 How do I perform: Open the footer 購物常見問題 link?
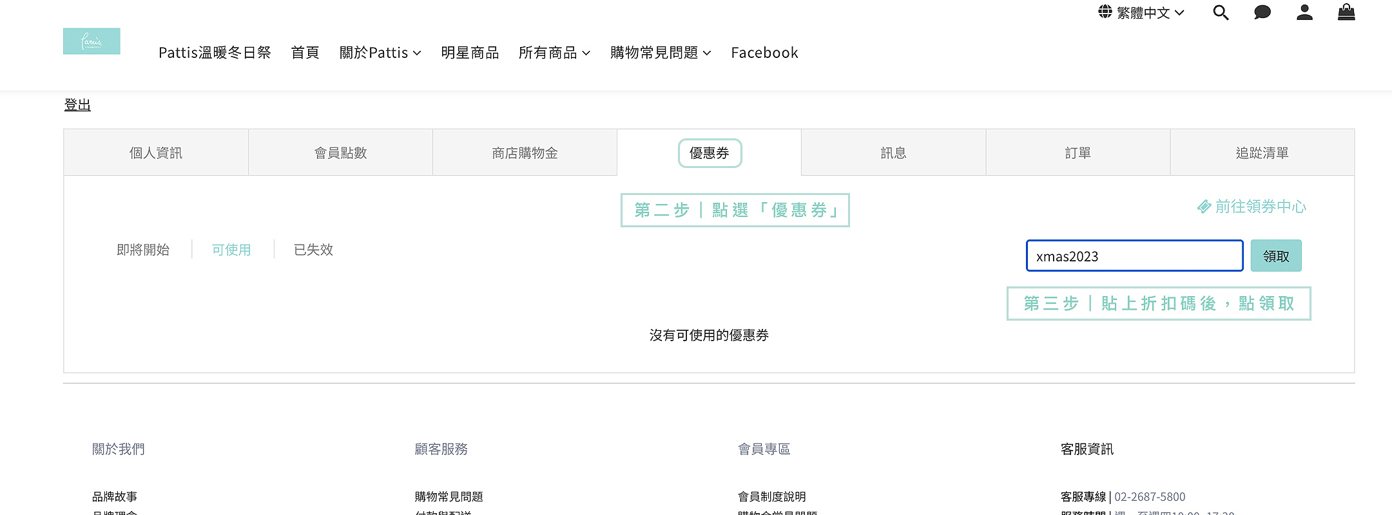[x=449, y=496]
